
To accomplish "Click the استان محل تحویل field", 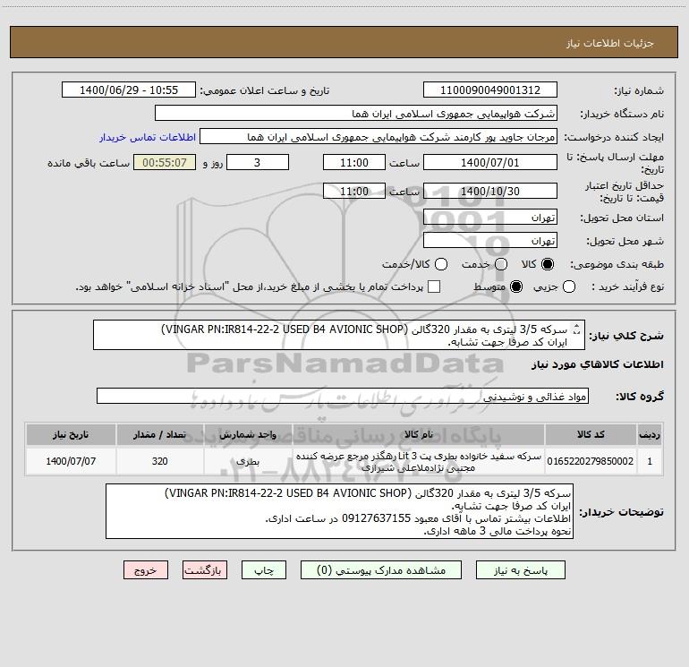I will (x=490, y=218).
